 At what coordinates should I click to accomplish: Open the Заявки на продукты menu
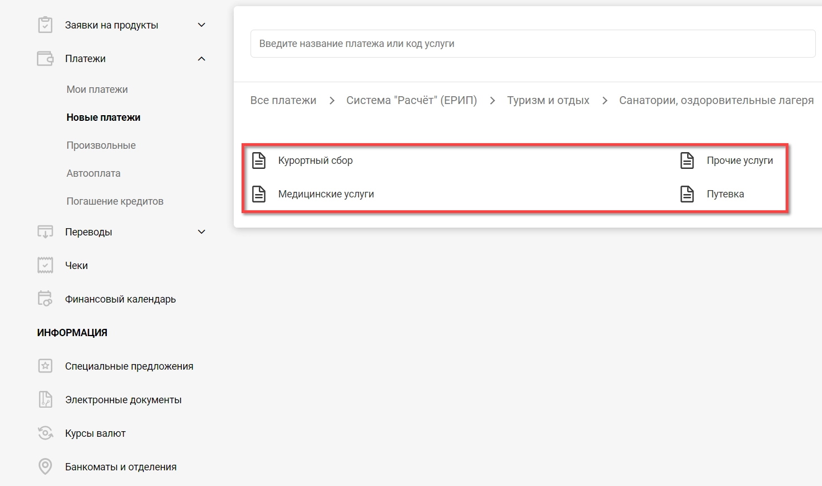pos(112,25)
